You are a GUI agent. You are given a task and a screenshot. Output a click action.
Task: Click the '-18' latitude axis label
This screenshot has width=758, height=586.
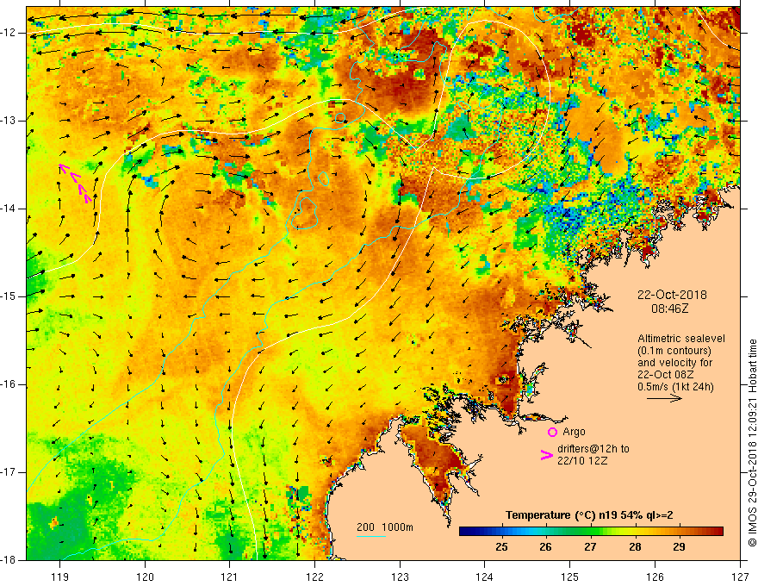[9, 560]
